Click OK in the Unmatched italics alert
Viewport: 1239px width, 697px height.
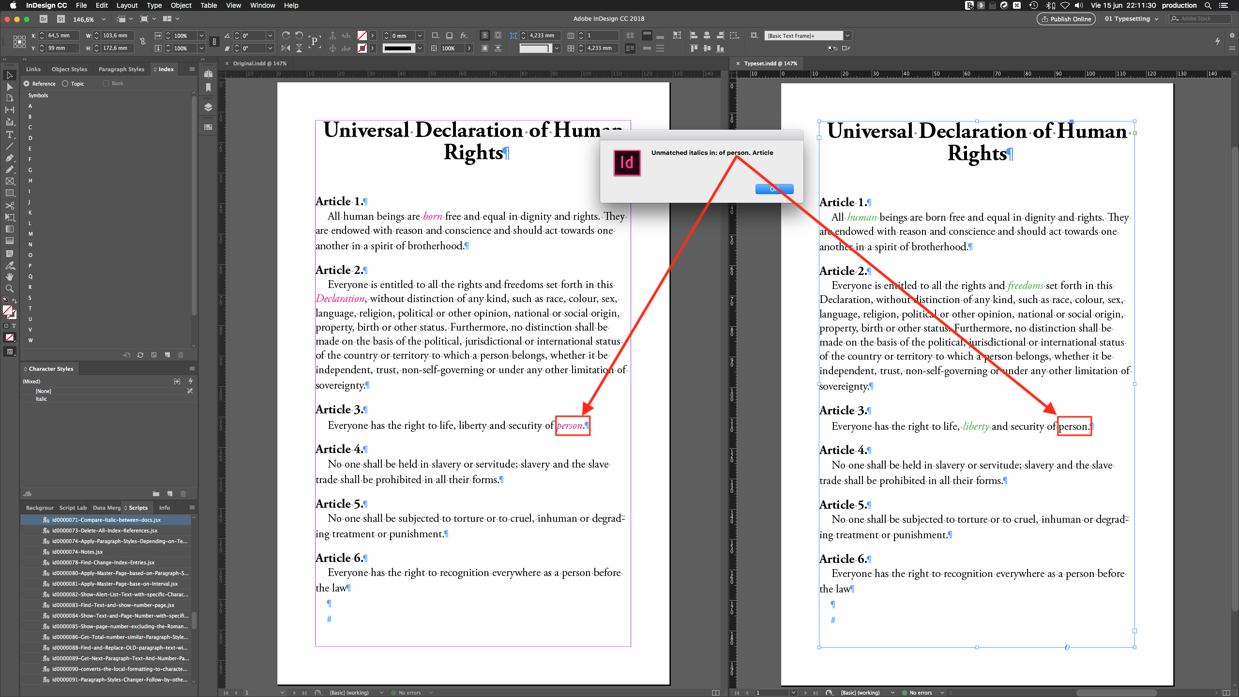(774, 189)
